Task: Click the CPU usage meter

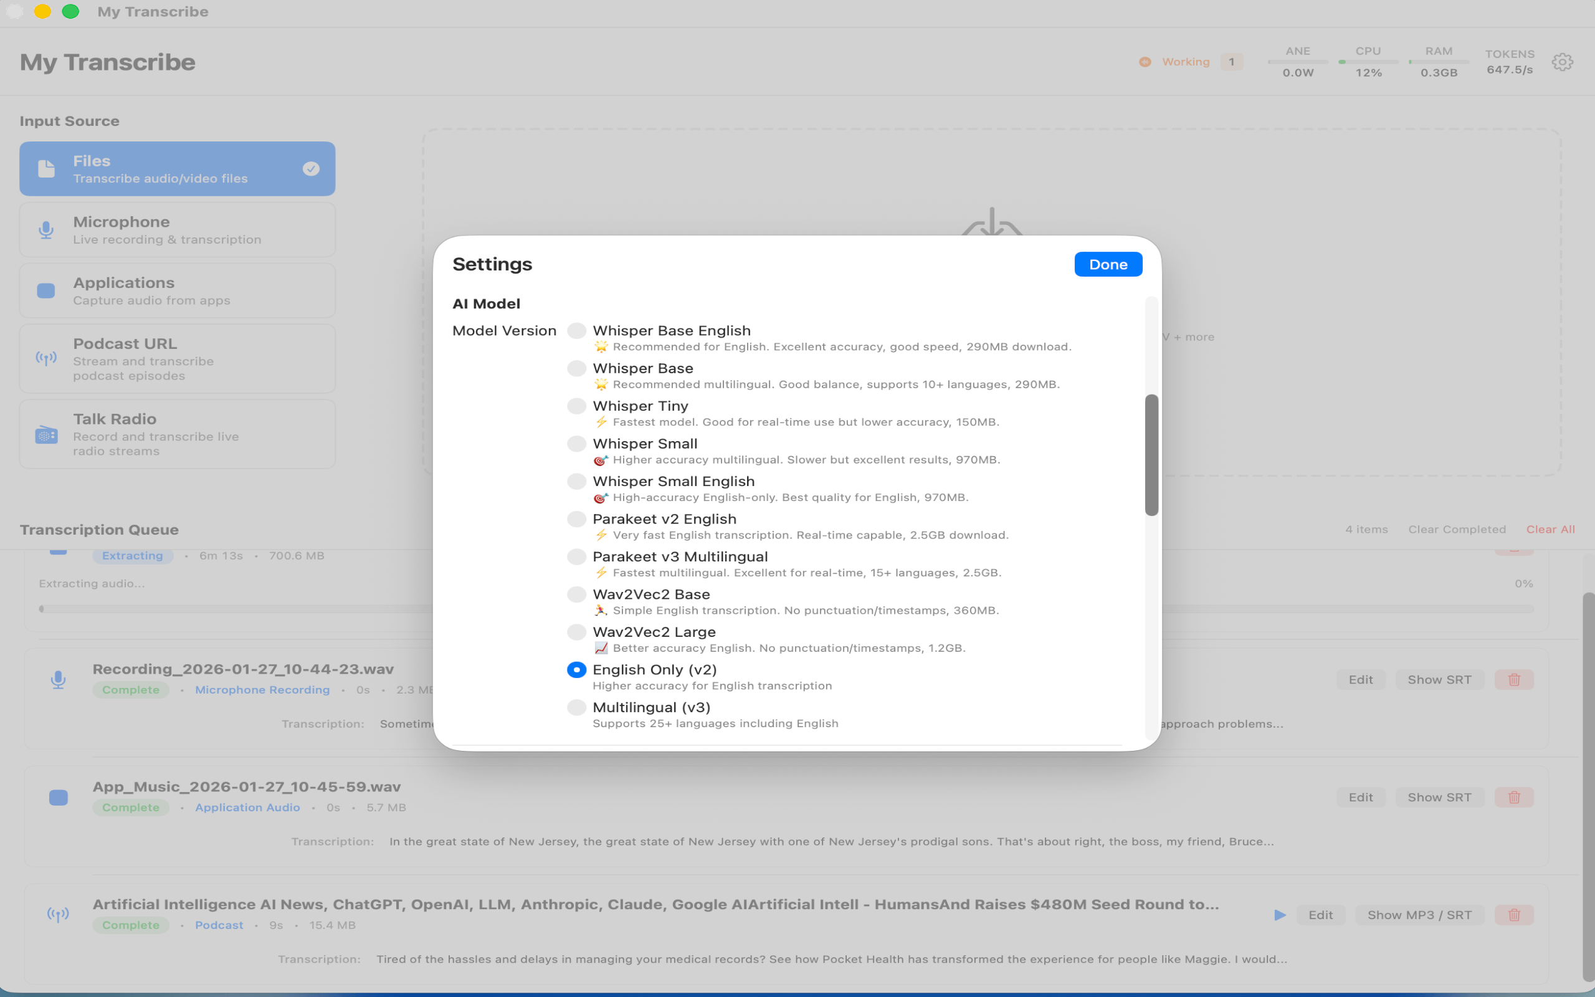Action: click(x=1368, y=63)
